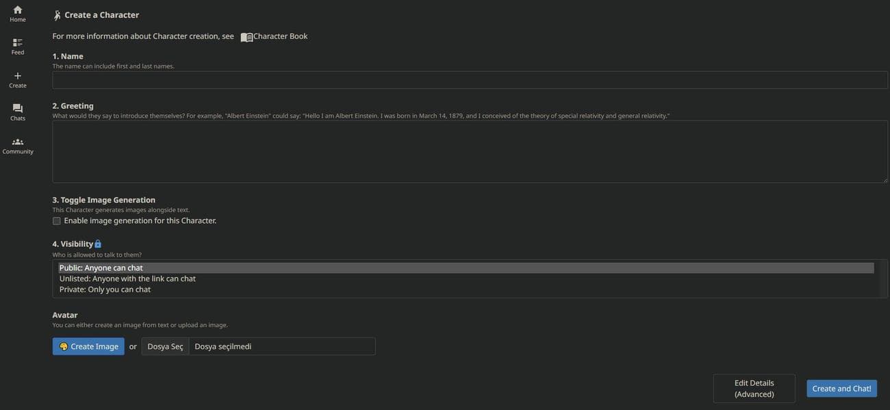Pick "Private: Only you can chat" option
Viewport: 890px width, 410px height.
(x=105, y=290)
